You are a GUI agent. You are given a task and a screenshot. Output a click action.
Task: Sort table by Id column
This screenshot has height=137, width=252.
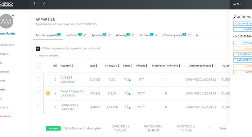pyautogui.click(x=55, y=66)
